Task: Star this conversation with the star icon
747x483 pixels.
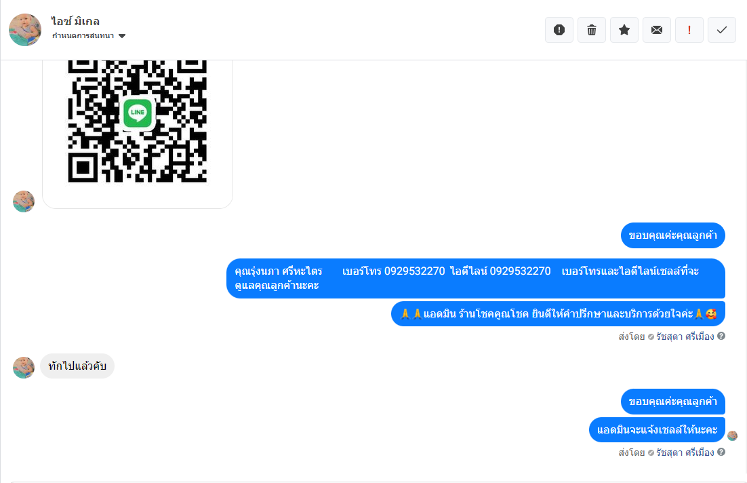Action: (624, 30)
